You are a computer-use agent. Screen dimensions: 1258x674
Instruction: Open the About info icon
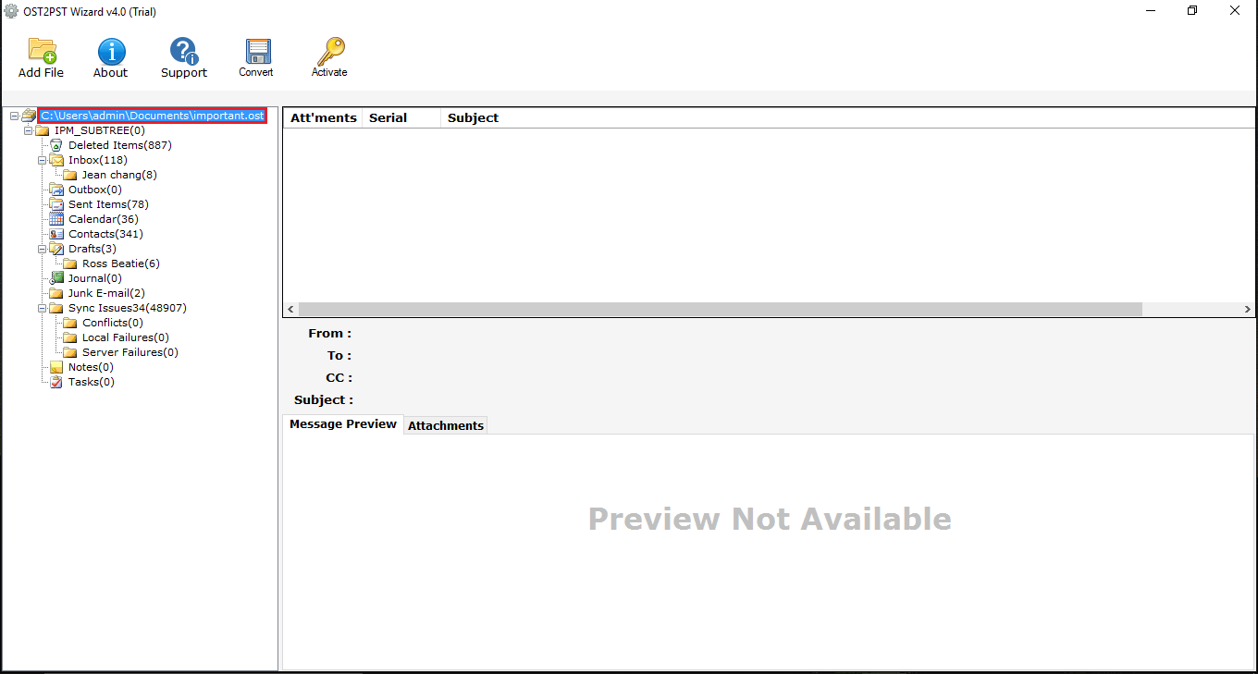(x=111, y=52)
